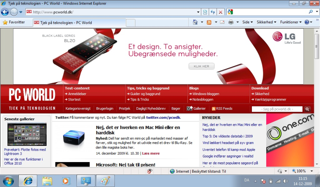Image resolution: width=320 pixels, height=187 pixels.
Task: Open the Stortest link
Action: point(74,100)
